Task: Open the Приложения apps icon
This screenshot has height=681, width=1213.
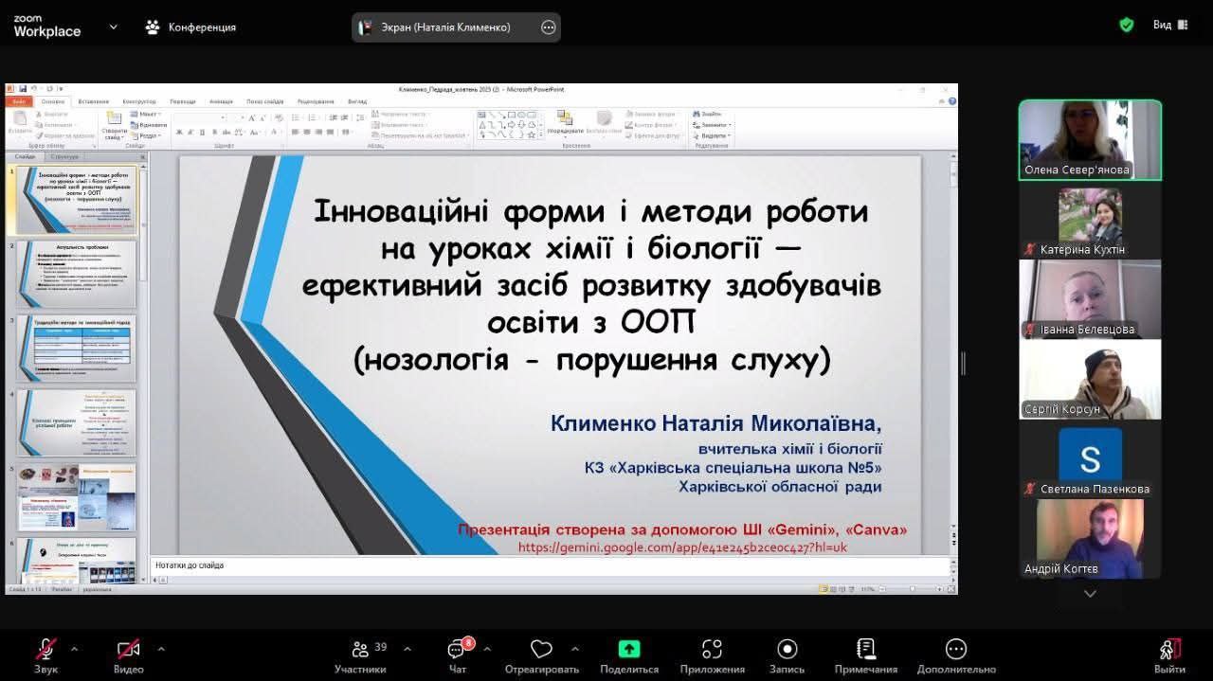Action: pos(712,650)
